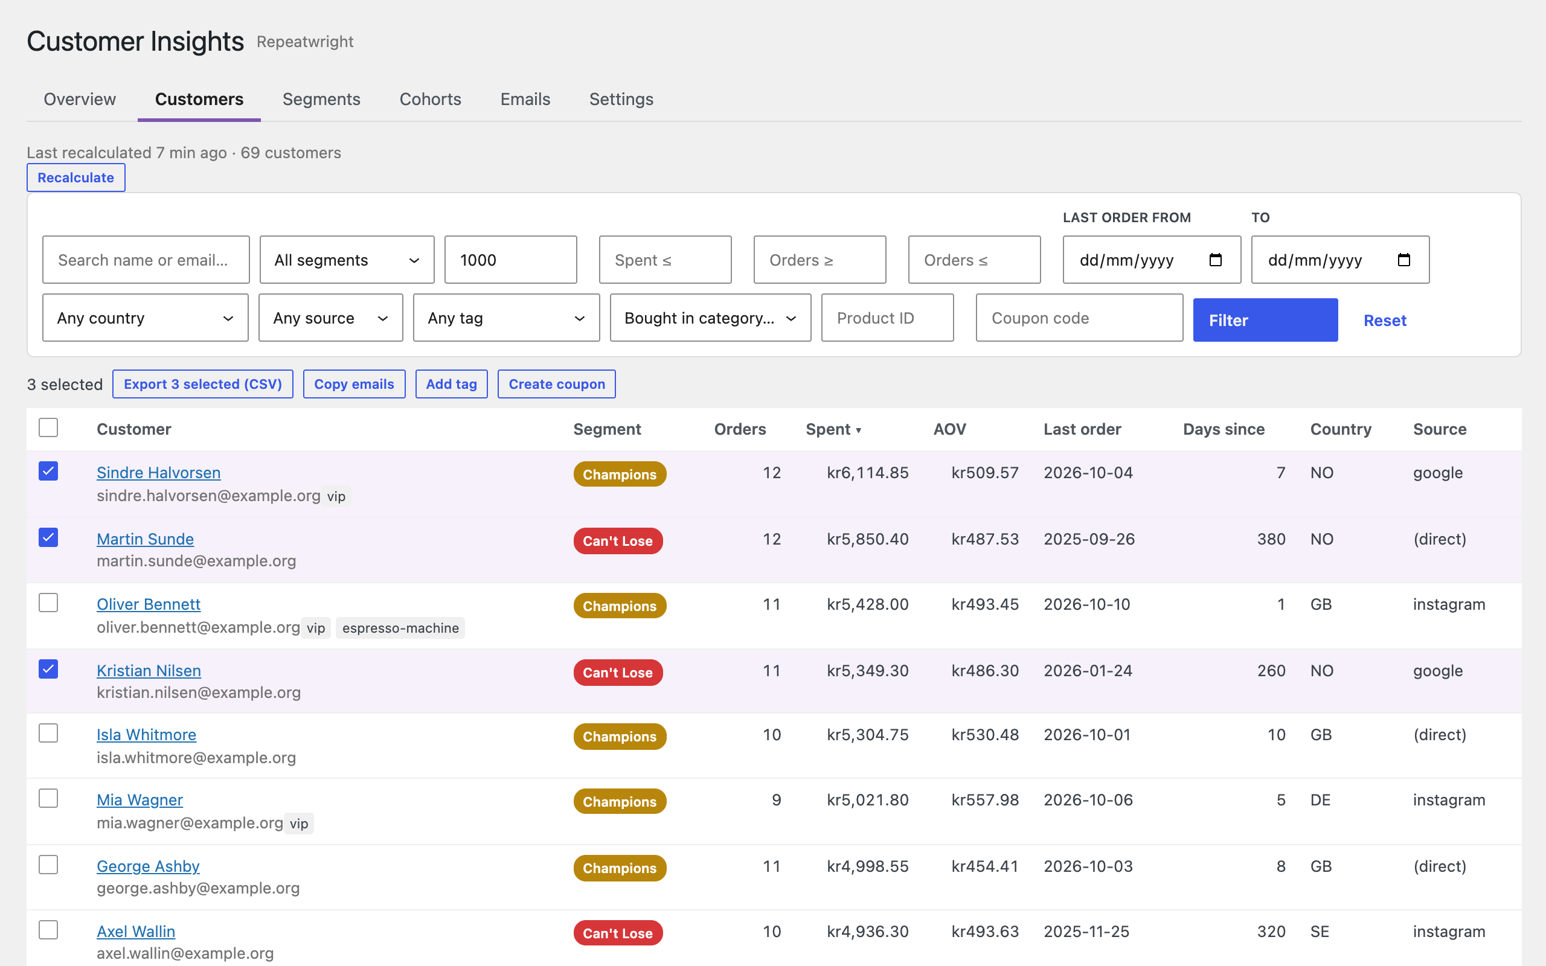1546x966 pixels.
Task: Switch to the Overview tab
Action: 80,99
